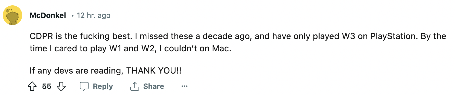Click "THANK YOU!!" in the comment
This screenshot has height=95, width=455.
pyautogui.click(x=154, y=70)
